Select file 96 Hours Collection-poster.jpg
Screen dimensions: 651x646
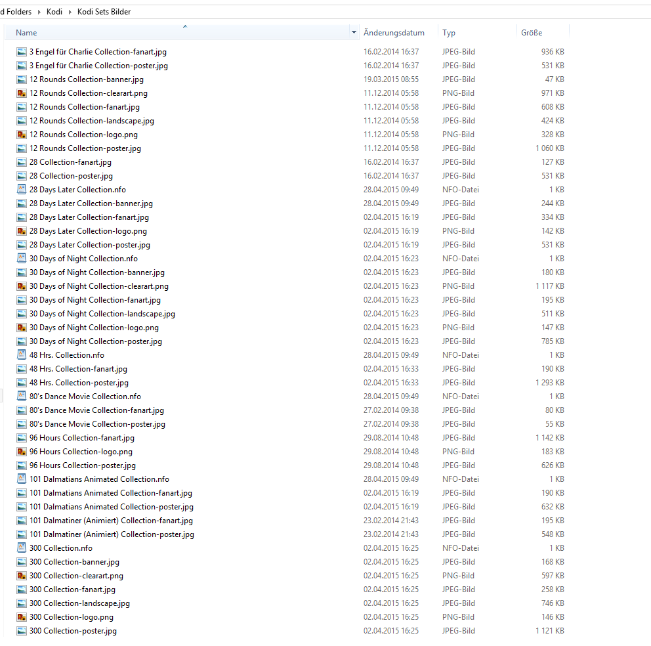pyautogui.click(x=83, y=465)
